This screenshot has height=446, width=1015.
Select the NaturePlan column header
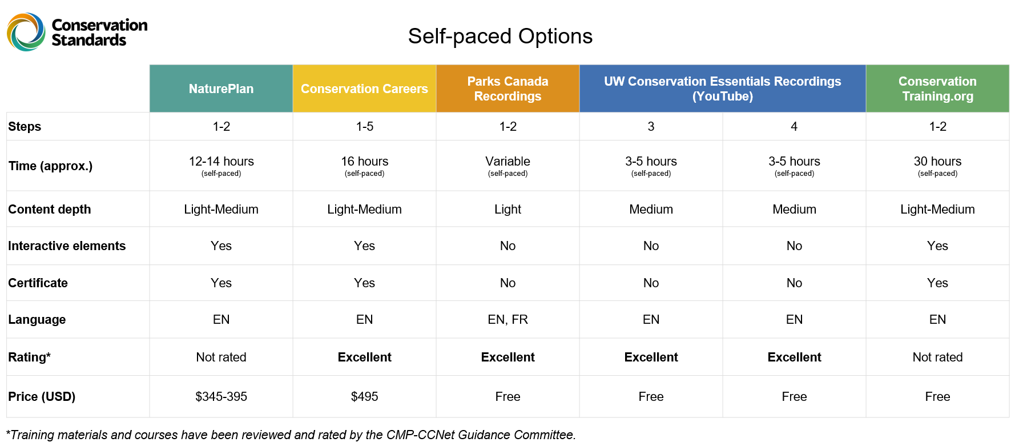[x=221, y=89]
